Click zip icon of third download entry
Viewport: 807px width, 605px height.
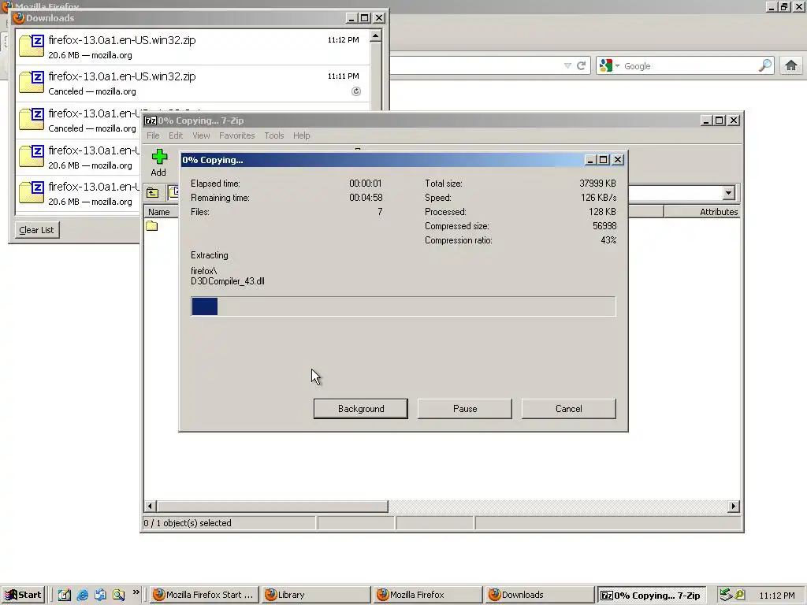pos(32,120)
